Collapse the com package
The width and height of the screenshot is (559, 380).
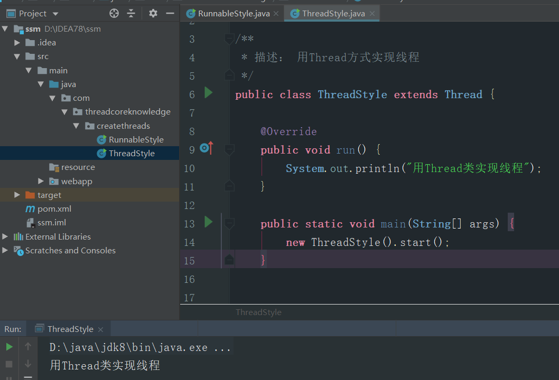[52, 98]
